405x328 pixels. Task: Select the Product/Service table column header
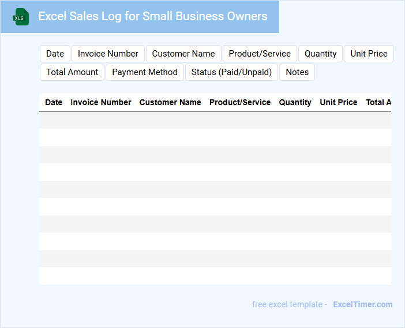pyautogui.click(x=240, y=102)
